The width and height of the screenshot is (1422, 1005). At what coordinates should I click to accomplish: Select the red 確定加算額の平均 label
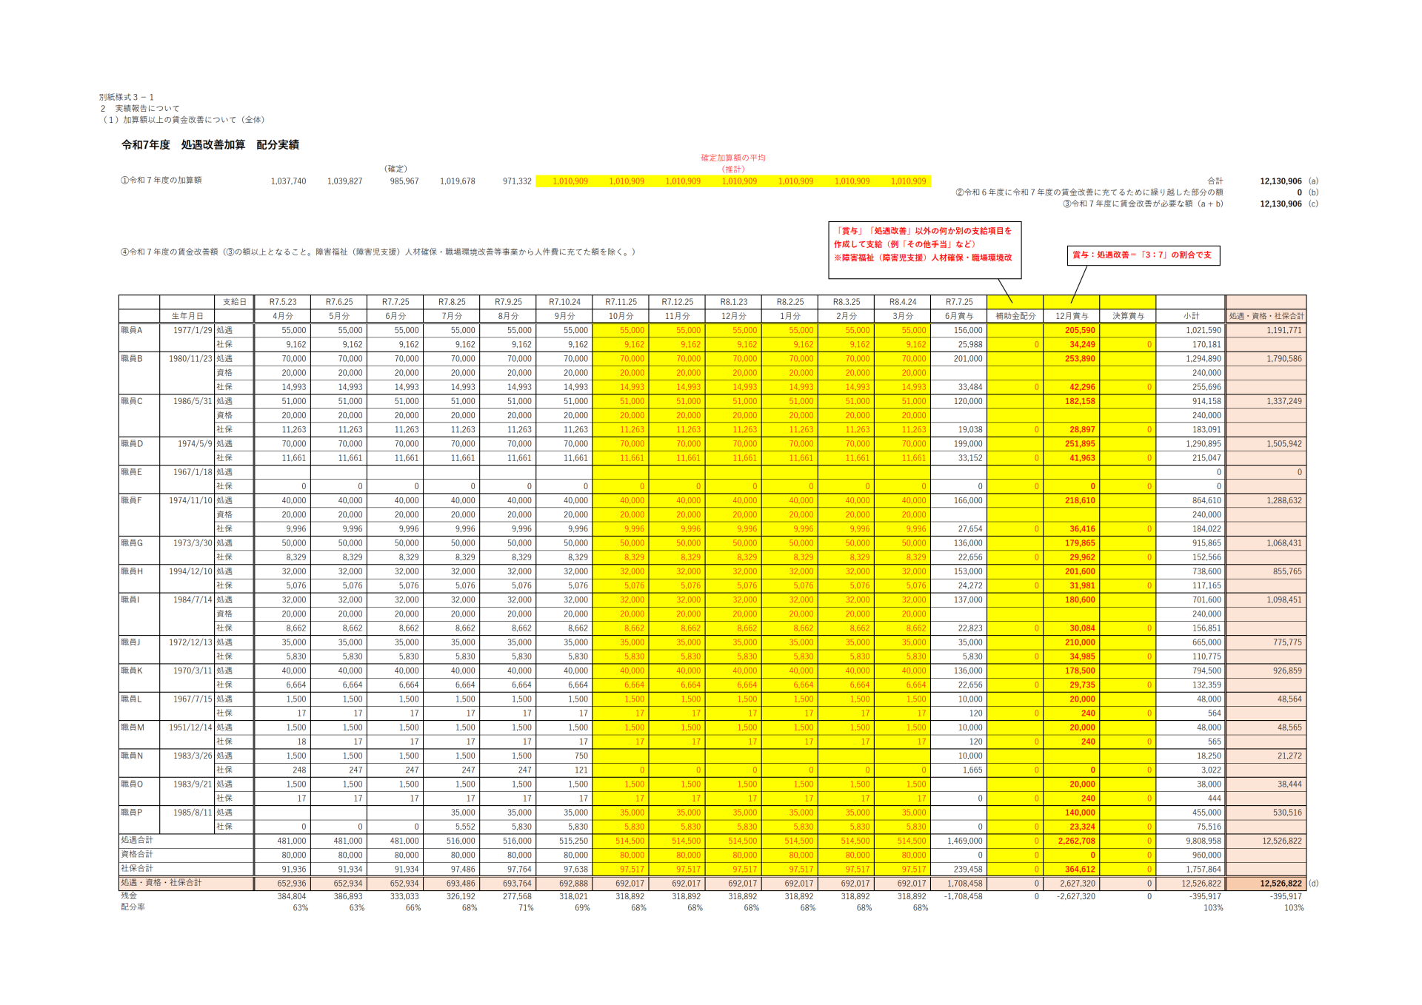pos(732,158)
